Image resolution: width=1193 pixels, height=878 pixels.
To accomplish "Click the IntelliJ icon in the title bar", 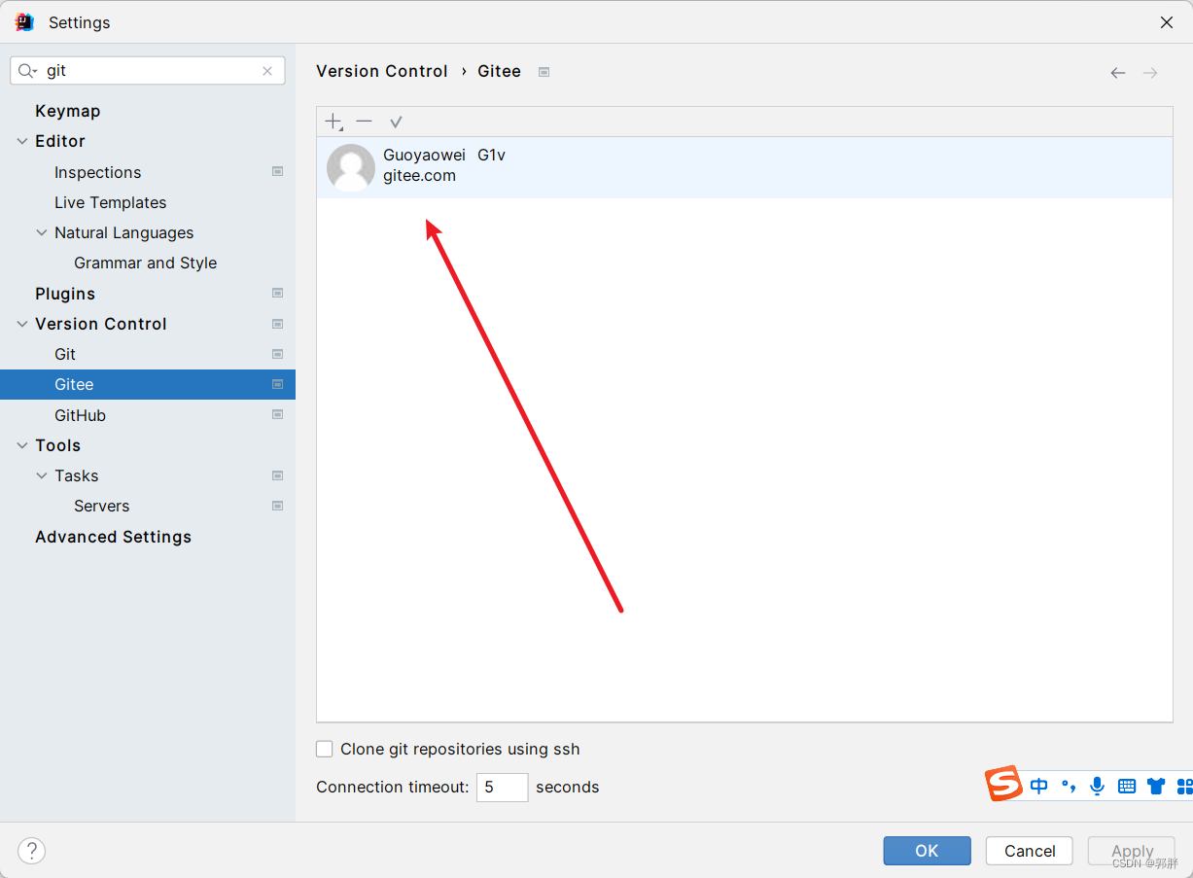I will pyautogui.click(x=24, y=22).
